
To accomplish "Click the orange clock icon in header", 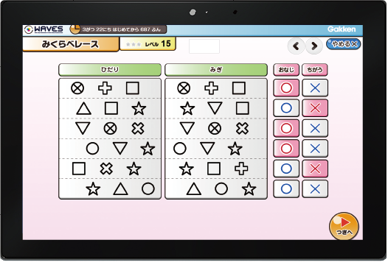I will pyautogui.click(x=75, y=29).
